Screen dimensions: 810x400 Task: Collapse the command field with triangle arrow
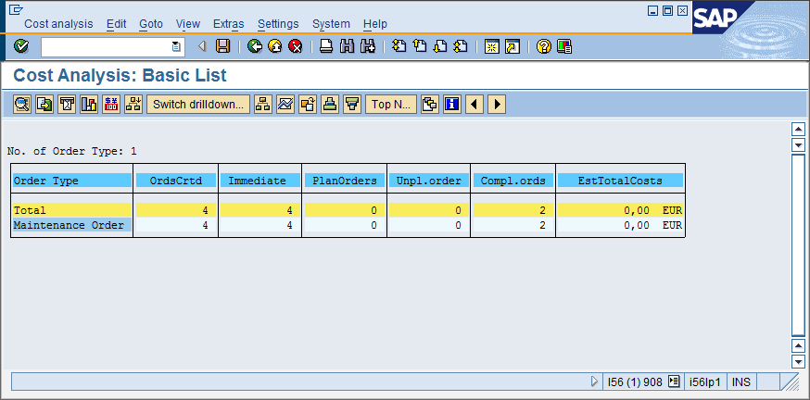[202, 46]
